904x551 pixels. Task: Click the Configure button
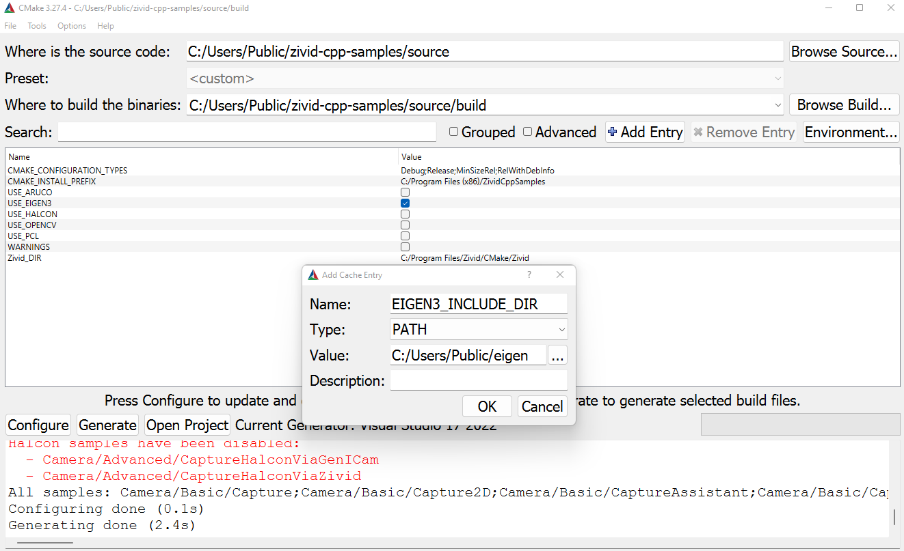38,425
